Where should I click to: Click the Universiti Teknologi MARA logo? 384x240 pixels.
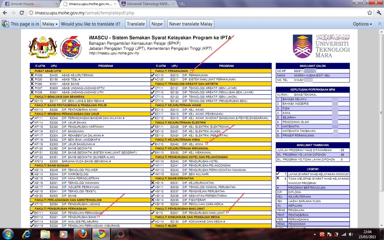pos(321,46)
